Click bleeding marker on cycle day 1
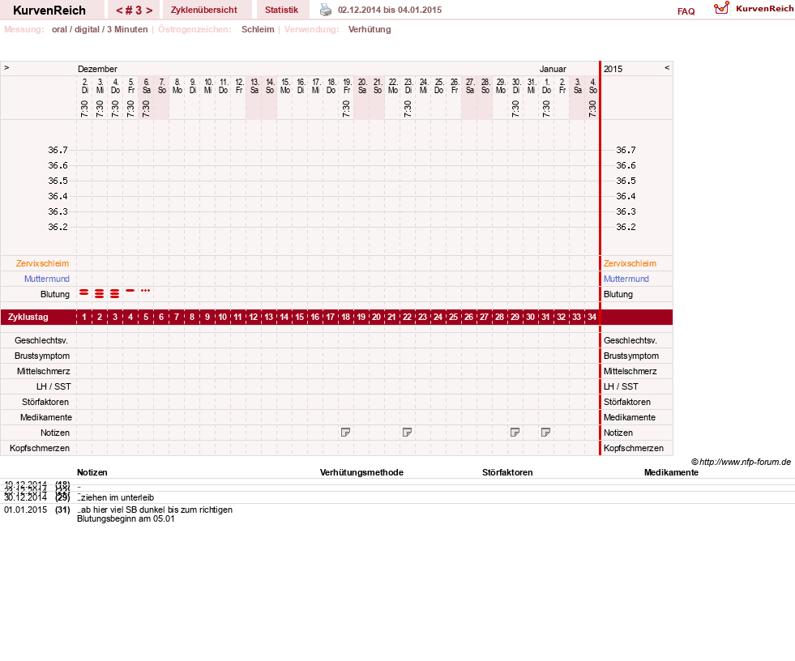This screenshot has height=661, width=795. coord(84,292)
